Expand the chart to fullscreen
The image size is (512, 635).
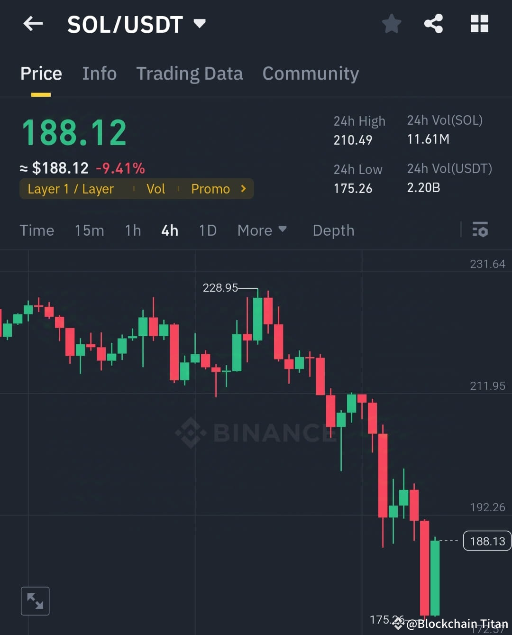pyautogui.click(x=35, y=600)
